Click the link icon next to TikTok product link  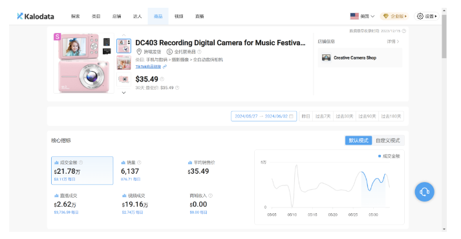point(165,67)
